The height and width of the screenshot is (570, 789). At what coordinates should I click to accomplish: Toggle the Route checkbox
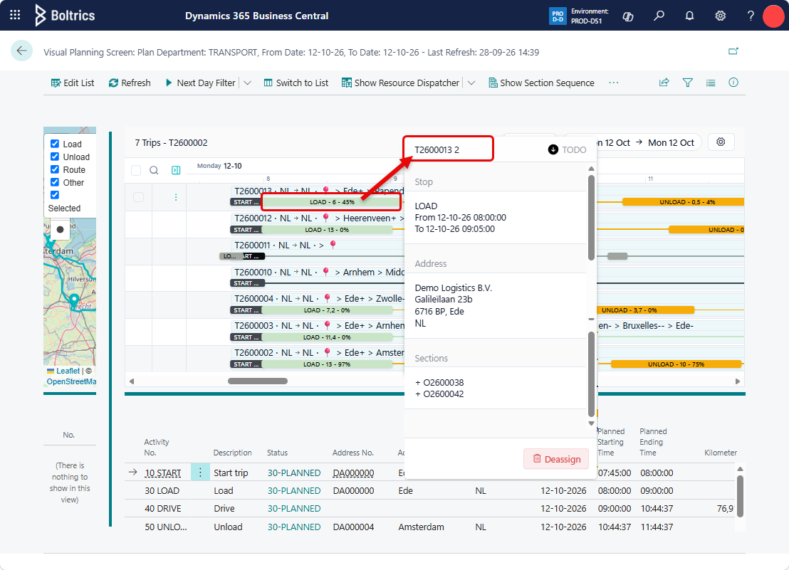click(55, 169)
